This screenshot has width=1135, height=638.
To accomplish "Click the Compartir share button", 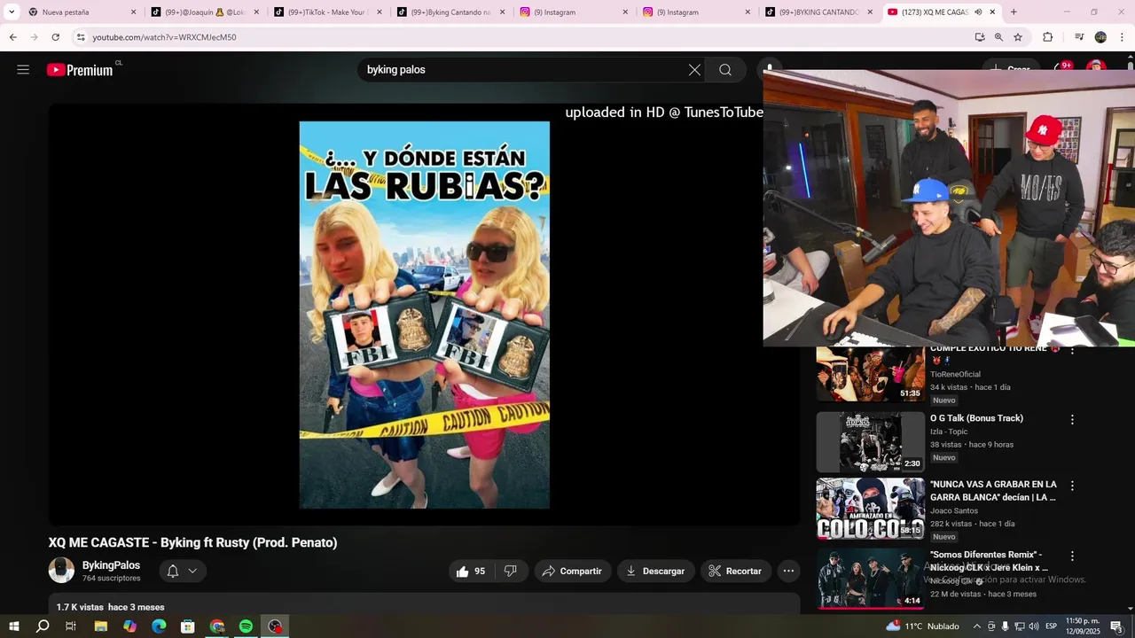I will click(573, 572).
